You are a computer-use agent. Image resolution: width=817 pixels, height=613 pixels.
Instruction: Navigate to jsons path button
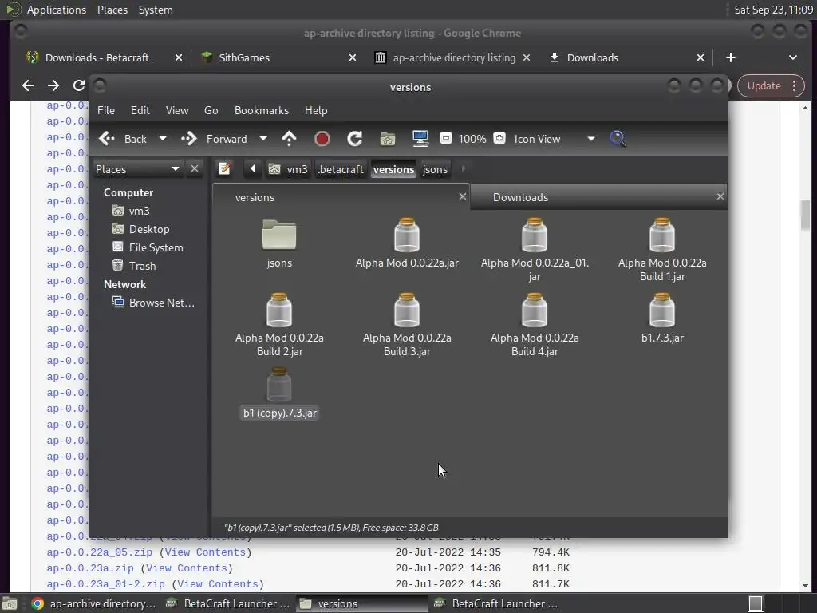pos(435,169)
